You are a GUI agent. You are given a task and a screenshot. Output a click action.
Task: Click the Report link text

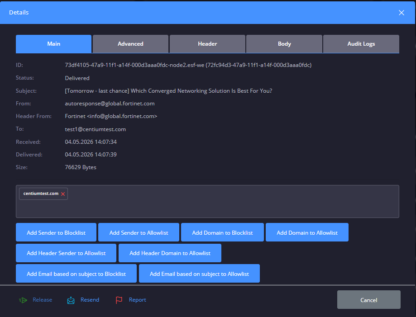point(138,300)
